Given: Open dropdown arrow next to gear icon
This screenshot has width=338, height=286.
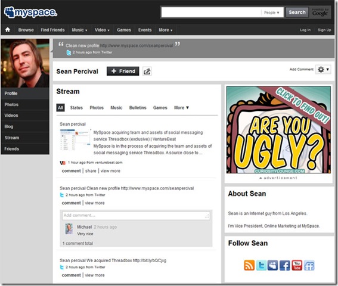Looking at the screenshot, I should 328,69.
